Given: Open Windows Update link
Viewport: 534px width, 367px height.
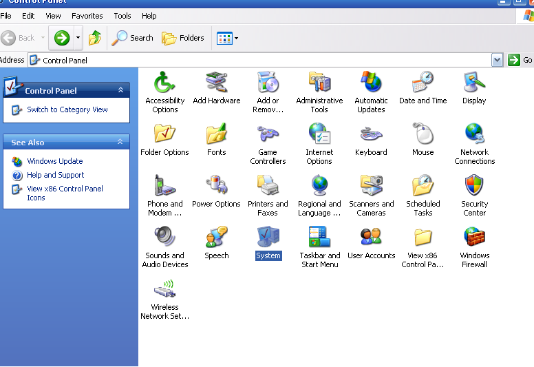Looking at the screenshot, I should [55, 161].
